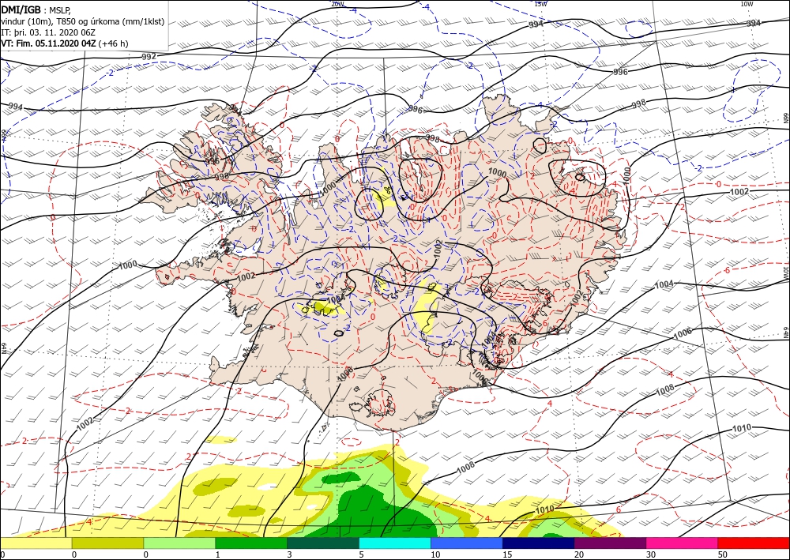Click the magenta pink legend swatch

click(x=683, y=543)
